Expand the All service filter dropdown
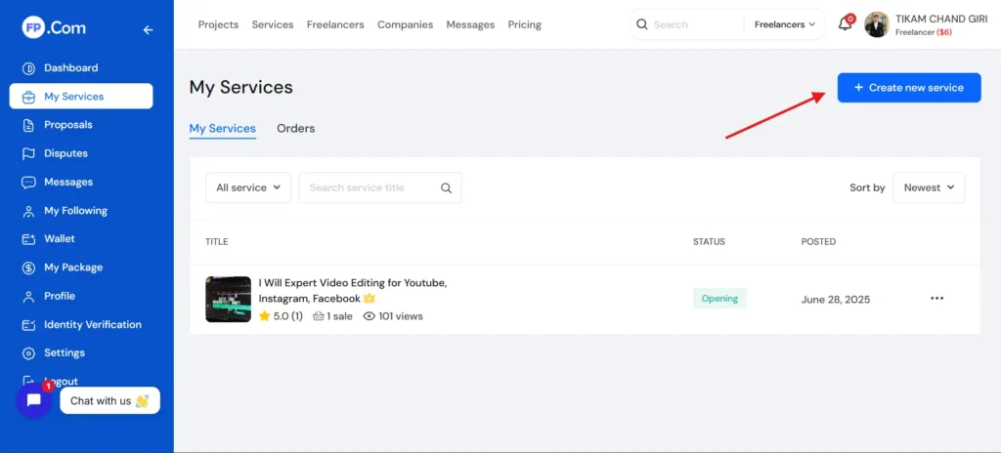1001x453 pixels. tap(247, 187)
